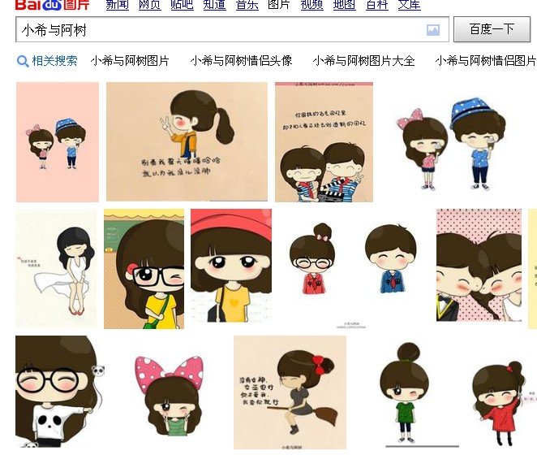Viewport: 537px width, 468px height.
Task: Open related search 小希与阿树情侣头像
Action: tap(241, 61)
